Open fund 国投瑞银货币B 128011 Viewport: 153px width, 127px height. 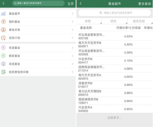115,101
